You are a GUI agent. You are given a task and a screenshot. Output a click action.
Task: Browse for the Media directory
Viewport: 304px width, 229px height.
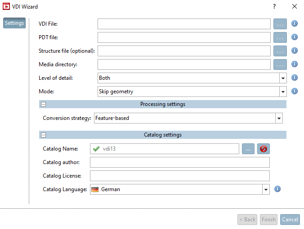point(280,64)
